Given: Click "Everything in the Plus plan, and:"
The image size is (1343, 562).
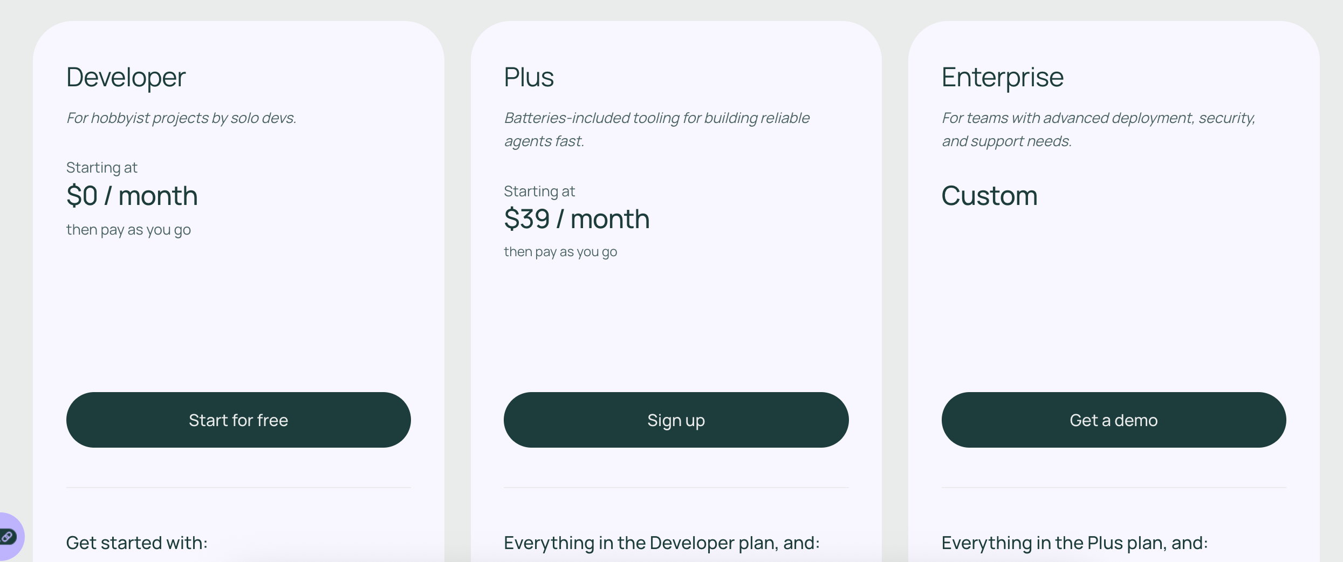Looking at the screenshot, I should coord(1075,543).
